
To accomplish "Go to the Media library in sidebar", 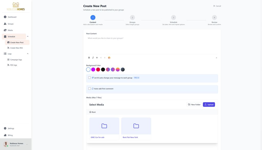I will point(10,30).
